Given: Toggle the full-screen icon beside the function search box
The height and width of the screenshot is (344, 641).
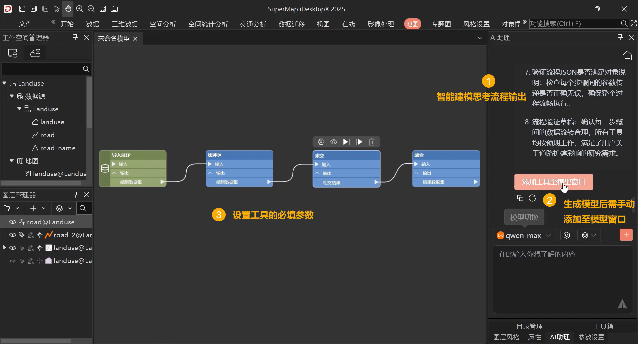Looking at the screenshot, I should coord(633,24).
